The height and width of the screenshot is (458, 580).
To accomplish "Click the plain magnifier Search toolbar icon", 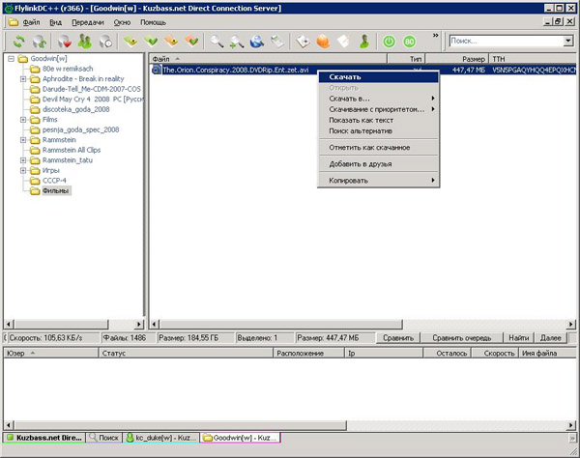I will pyautogui.click(x=217, y=42).
